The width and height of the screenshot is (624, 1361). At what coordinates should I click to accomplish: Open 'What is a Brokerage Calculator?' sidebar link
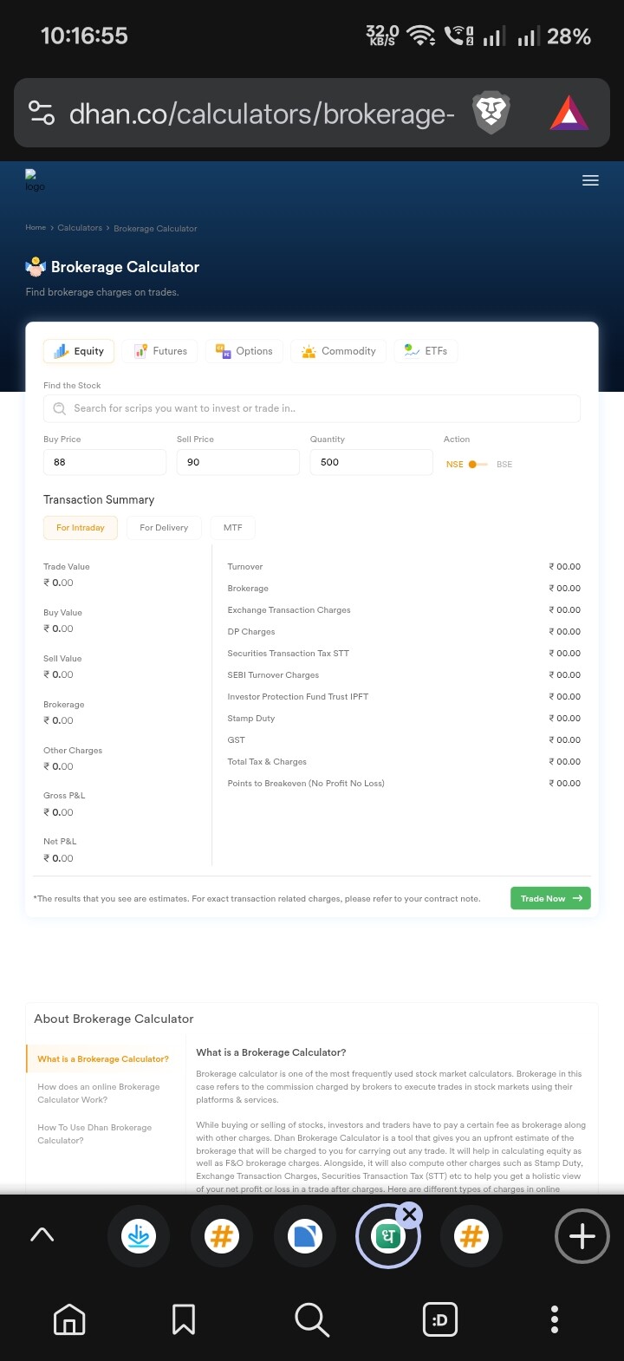click(x=103, y=1058)
